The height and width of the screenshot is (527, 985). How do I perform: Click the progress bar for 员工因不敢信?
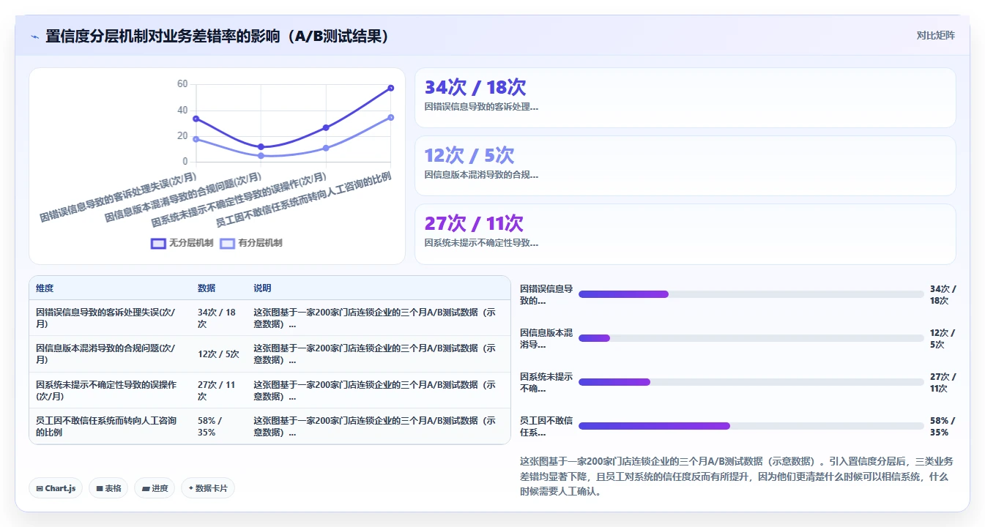pyautogui.click(x=751, y=426)
